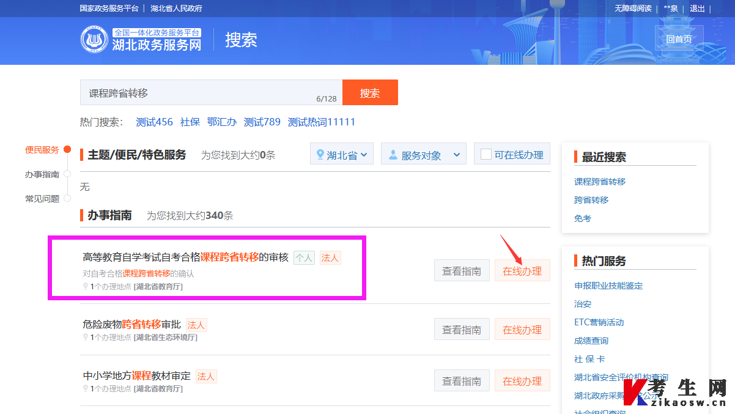The image size is (735, 414).
Task: Expand the 服务对象 dropdown
Action: [424, 154]
